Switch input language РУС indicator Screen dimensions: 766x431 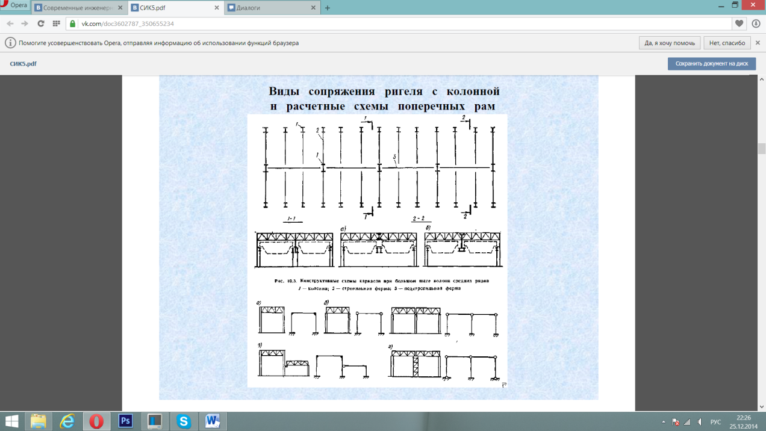coord(716,422)
